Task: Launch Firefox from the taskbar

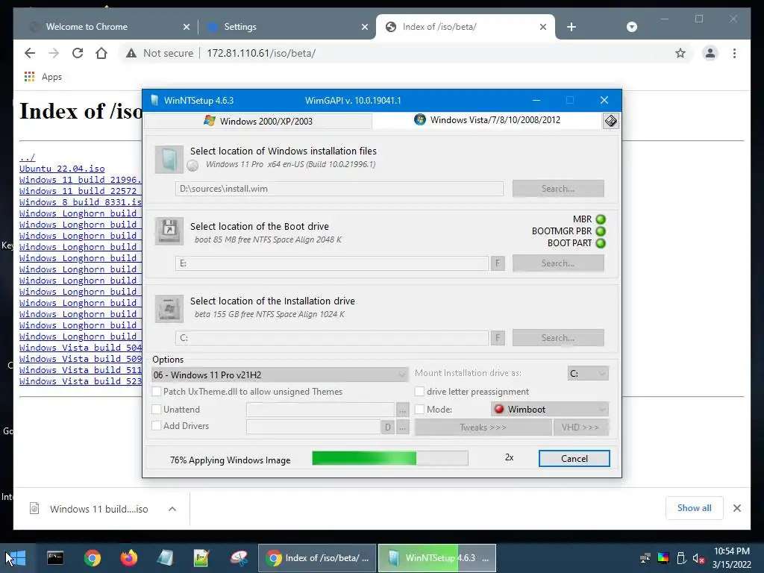Action: click(x=128, y=558)
